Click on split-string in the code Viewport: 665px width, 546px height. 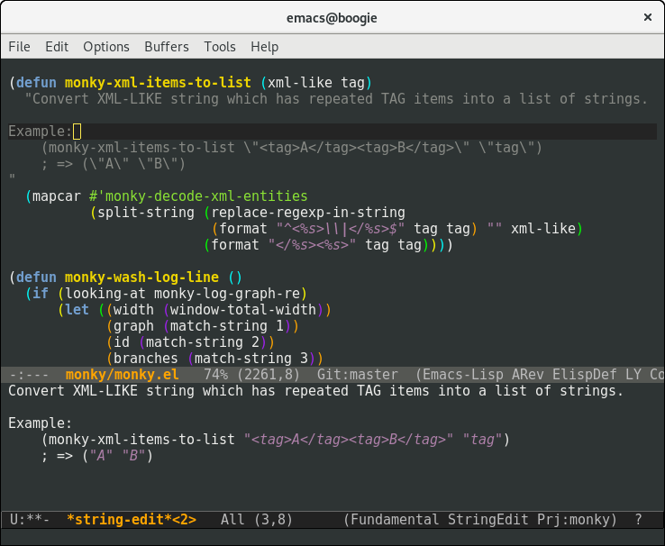[145, 213]
